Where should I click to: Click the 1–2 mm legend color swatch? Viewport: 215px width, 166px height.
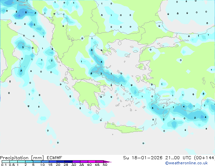(x=21, y=162)
